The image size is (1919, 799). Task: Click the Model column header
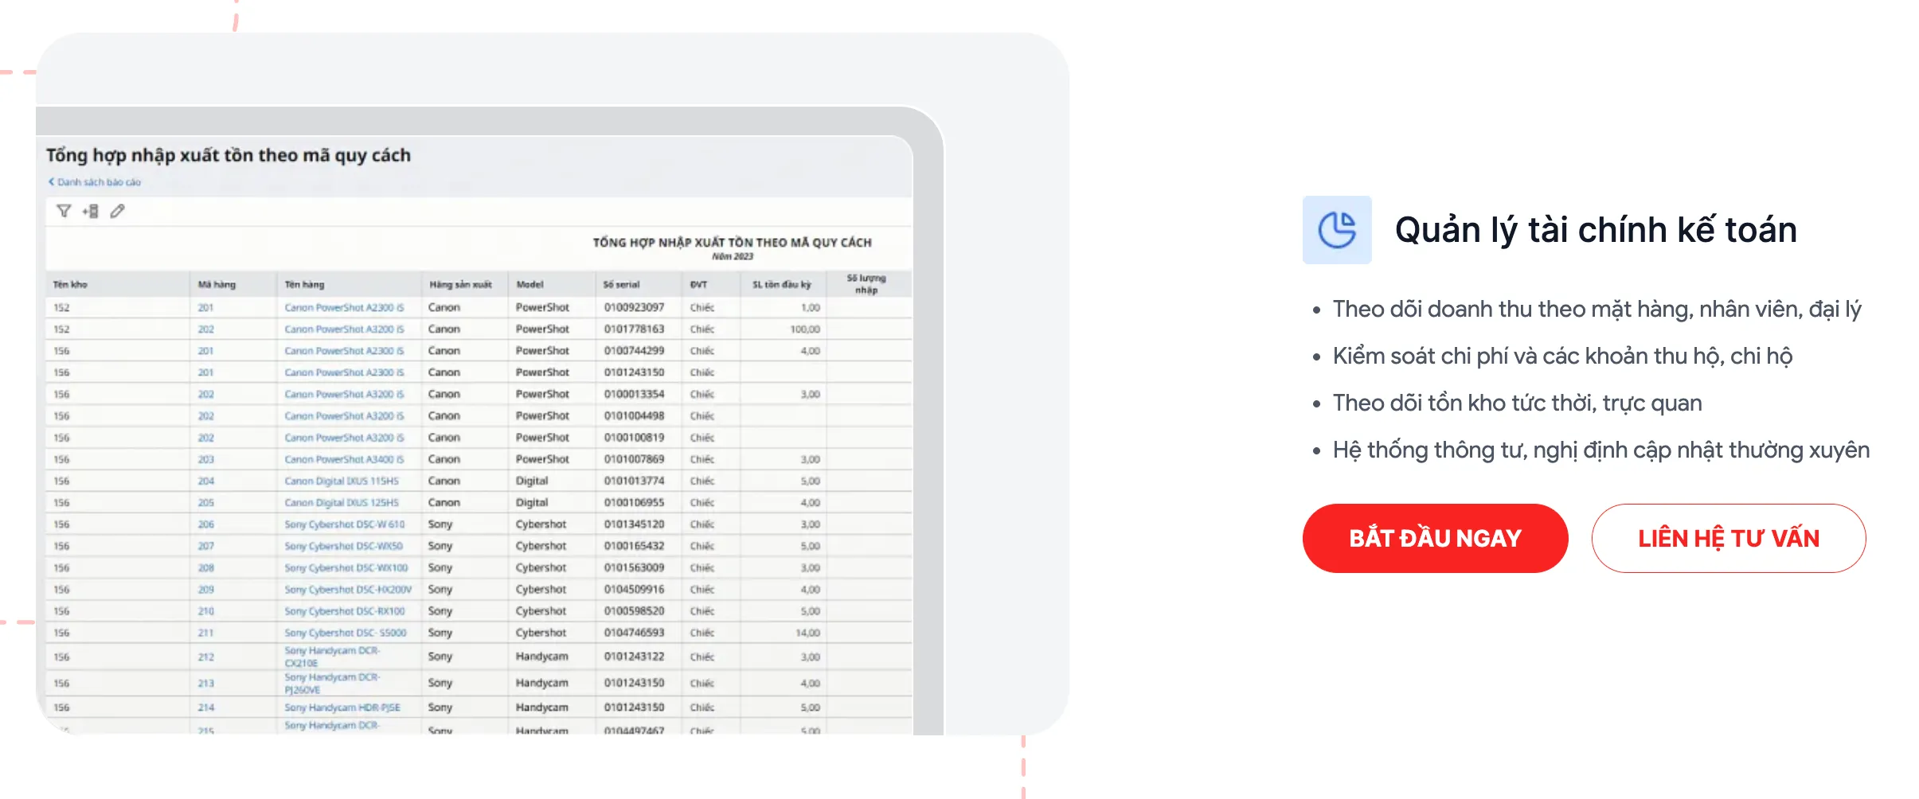point(530,284)
